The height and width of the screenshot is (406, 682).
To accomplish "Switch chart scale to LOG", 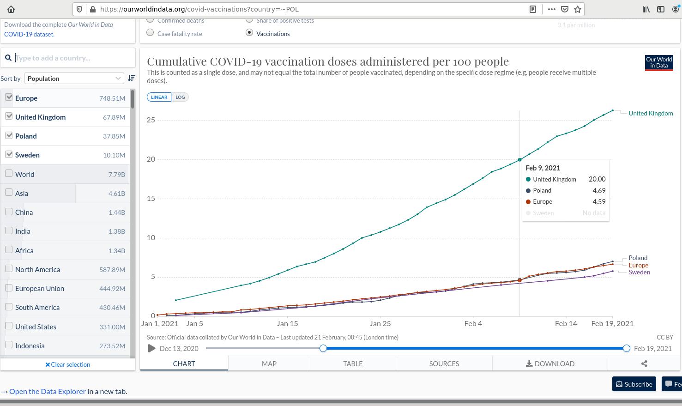I will point(180,97).
